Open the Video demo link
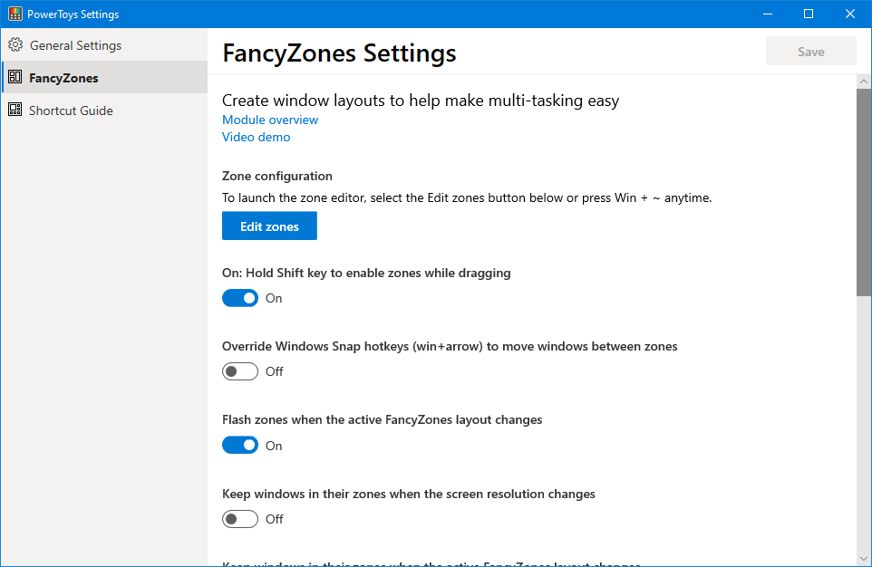The width and height of the screenshot is (872, 567). click(256, 138)
